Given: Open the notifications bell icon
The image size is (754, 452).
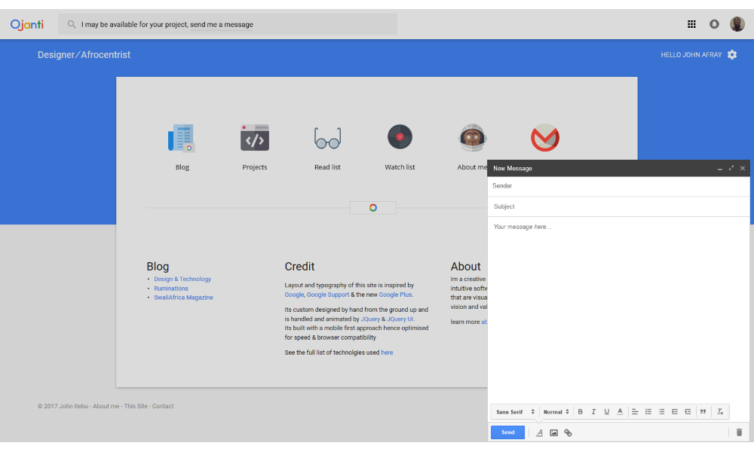Looking at the screenshot, I should point(714,24).
